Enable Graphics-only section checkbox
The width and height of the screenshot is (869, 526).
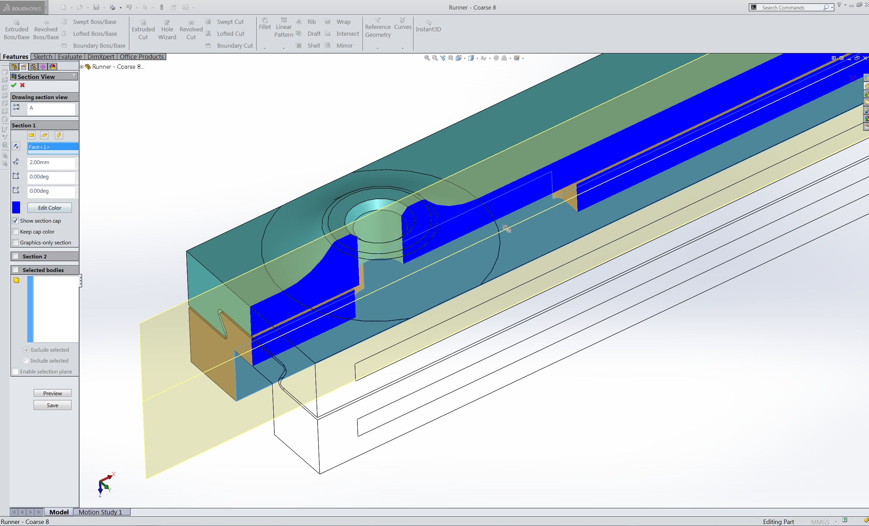coord(16,242)
